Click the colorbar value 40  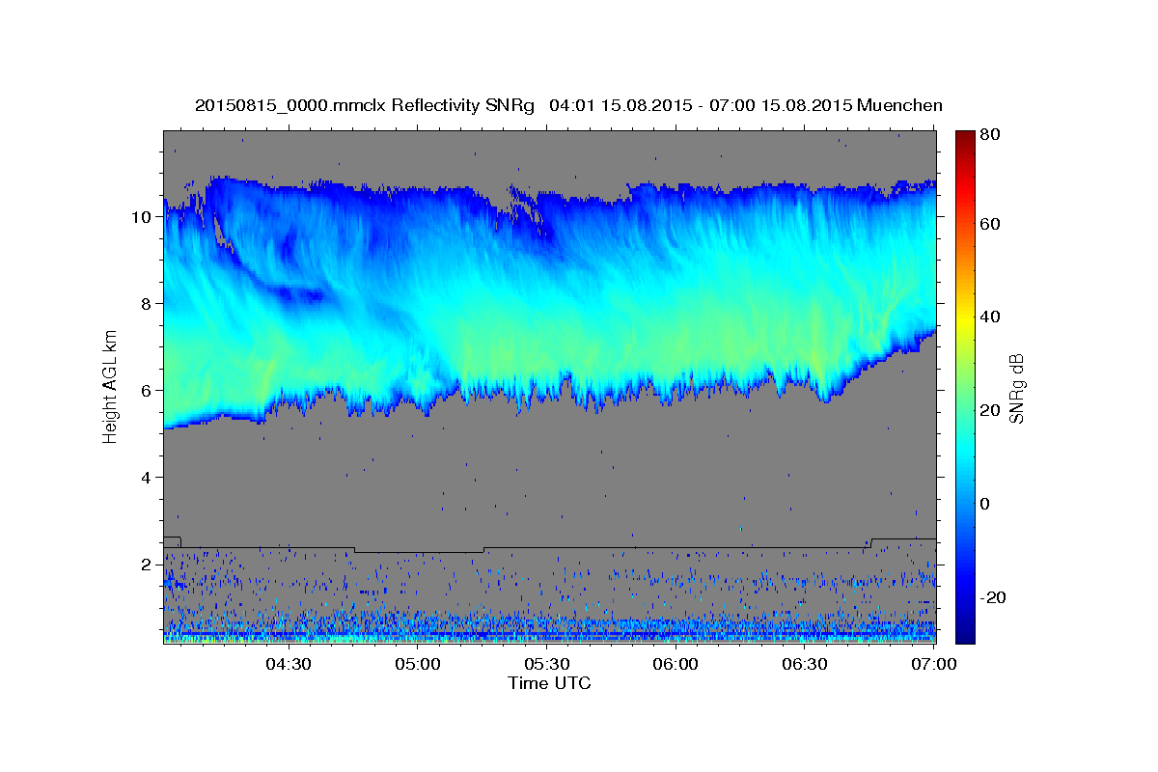[992, 317]
